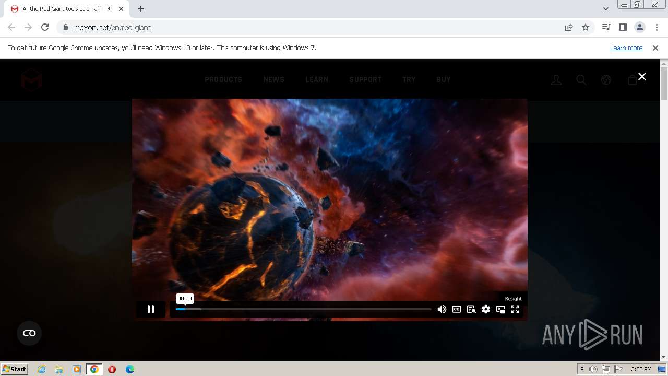
Task: Expand the tab search dropdown
Action: click(605, 8)
